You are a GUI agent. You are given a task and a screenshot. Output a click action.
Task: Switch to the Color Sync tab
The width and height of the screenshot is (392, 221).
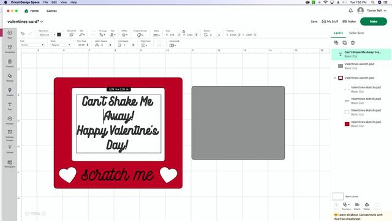coord(356,33)
